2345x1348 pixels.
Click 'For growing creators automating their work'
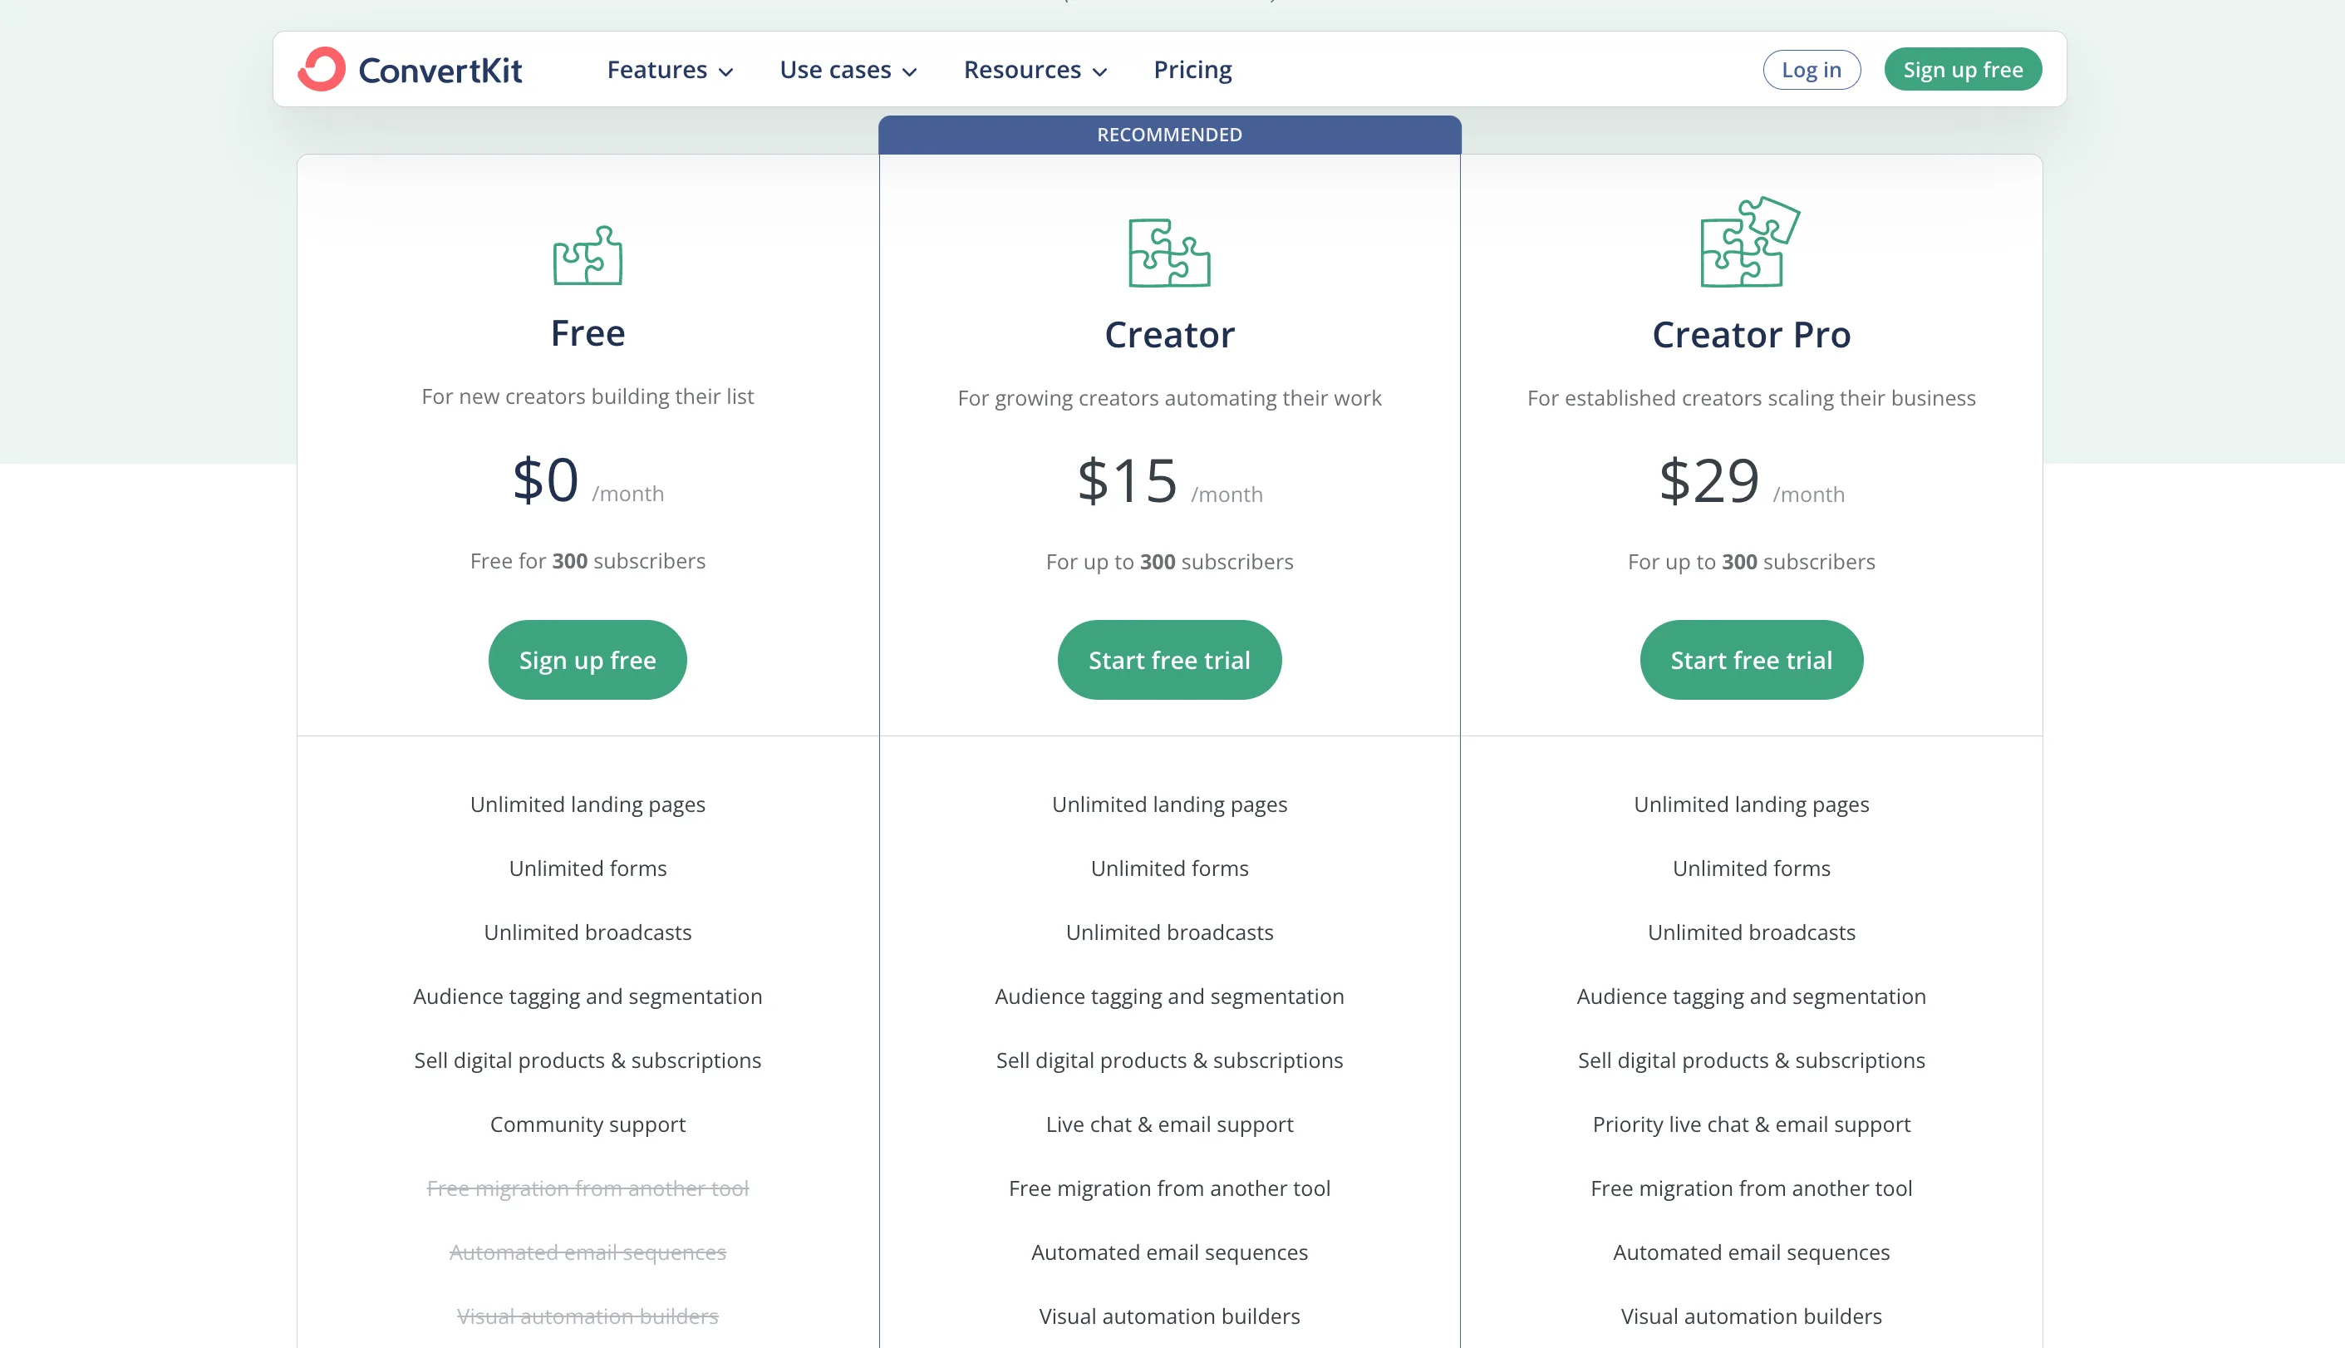pyautogui.click(x=1169, y=398)
